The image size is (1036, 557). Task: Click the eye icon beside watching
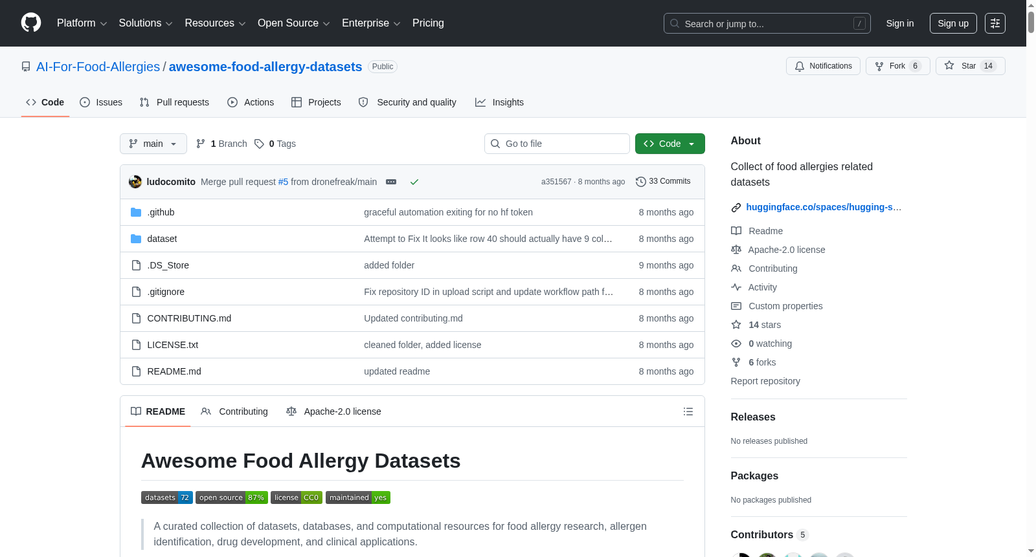[x=736, y=344]
